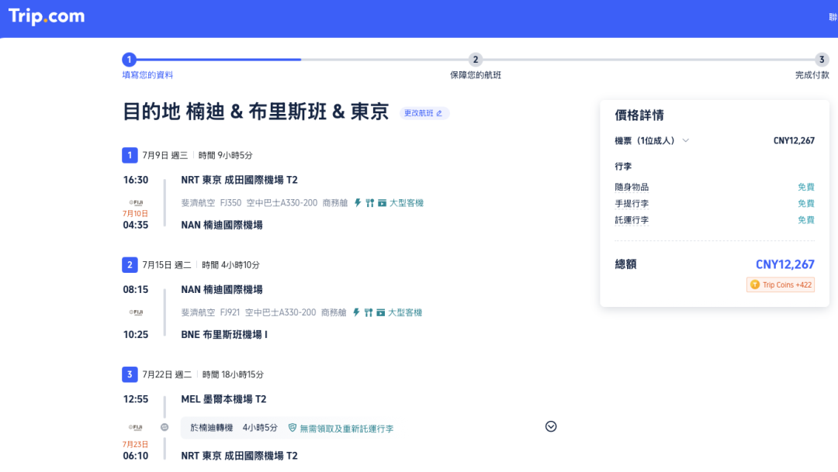This screenshot has height=472, width=838.
Task: Click the 更改航班 edit button
Action: pos(424,113)
